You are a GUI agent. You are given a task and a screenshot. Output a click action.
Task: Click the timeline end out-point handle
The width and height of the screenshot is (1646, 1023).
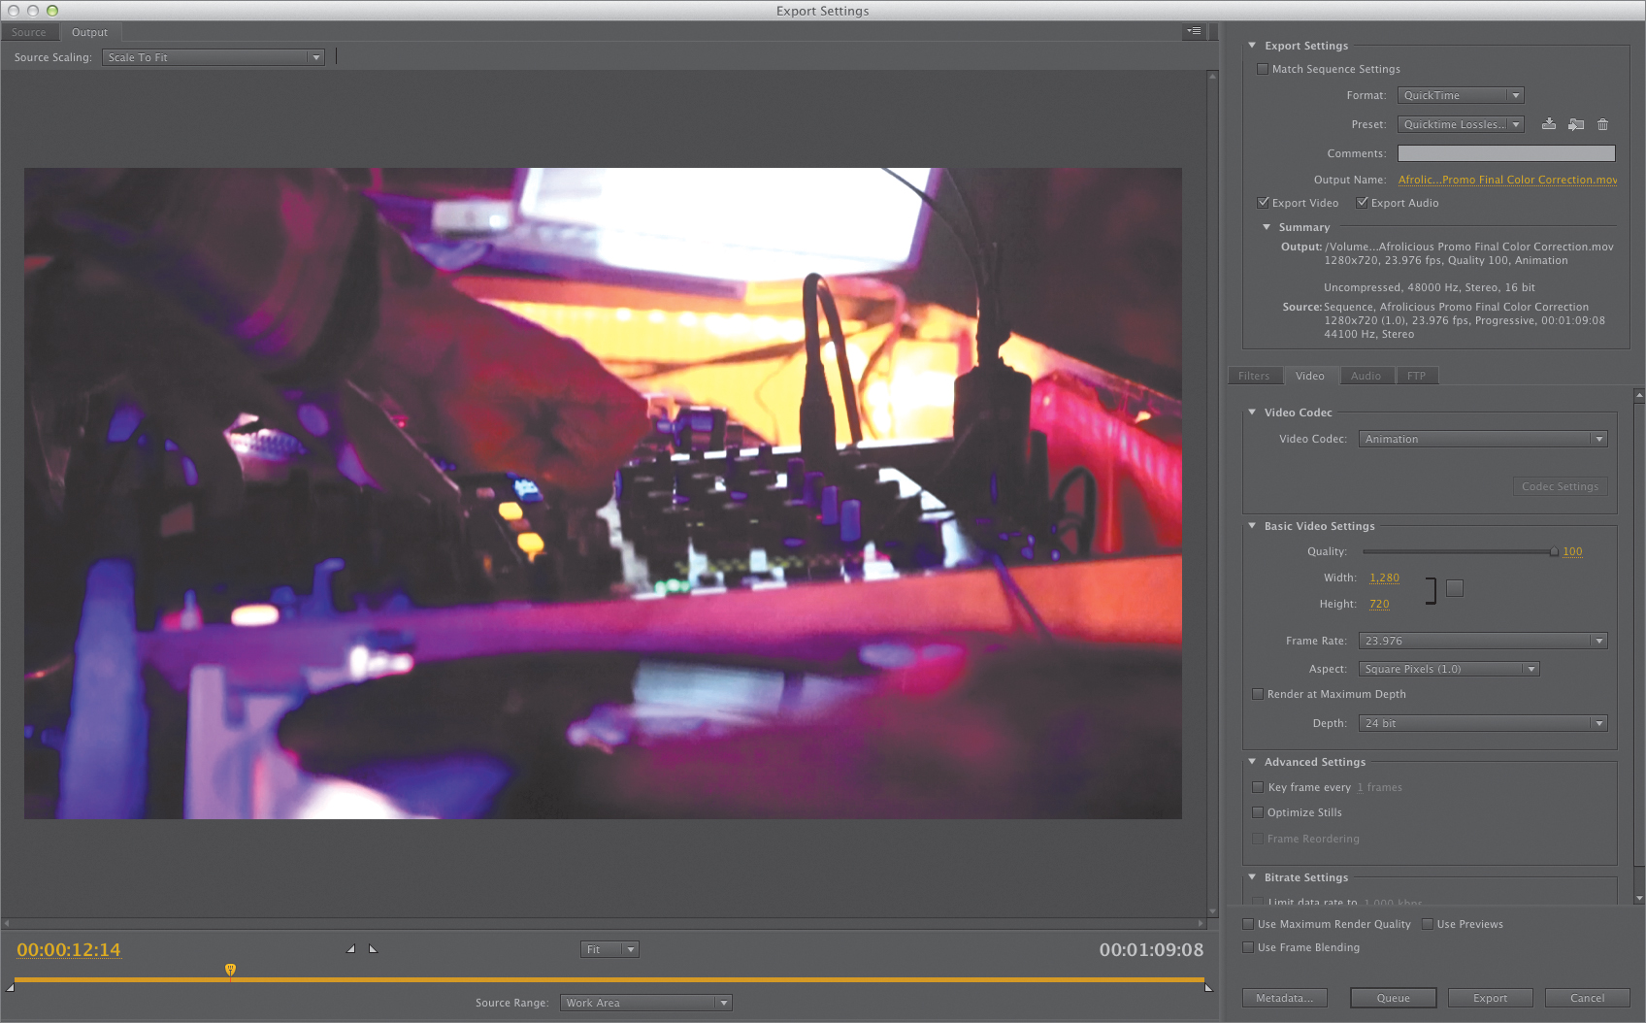click(1208, 987)
